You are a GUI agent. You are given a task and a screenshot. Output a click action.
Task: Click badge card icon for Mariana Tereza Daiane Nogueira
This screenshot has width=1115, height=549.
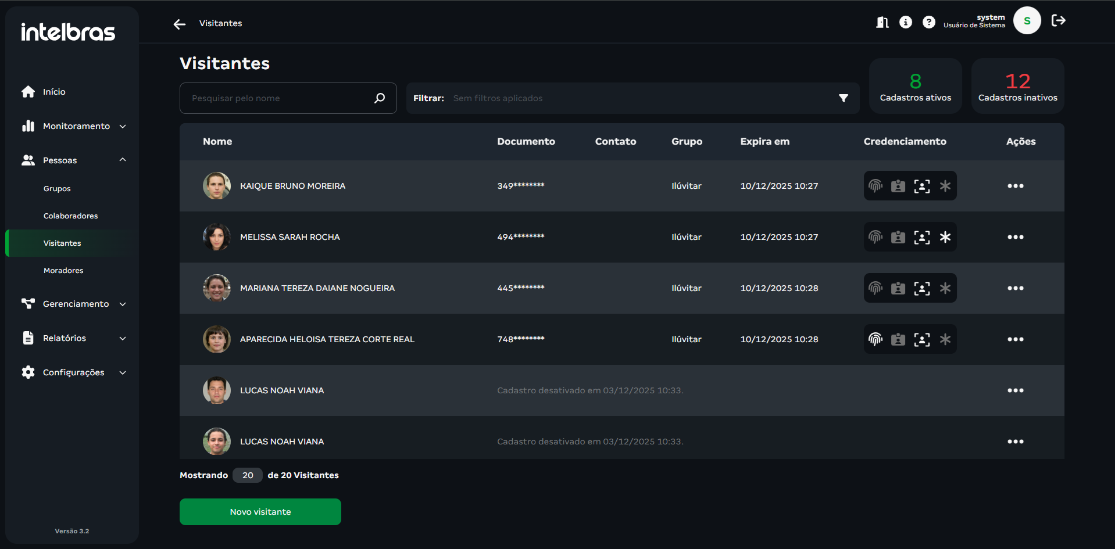898,288
